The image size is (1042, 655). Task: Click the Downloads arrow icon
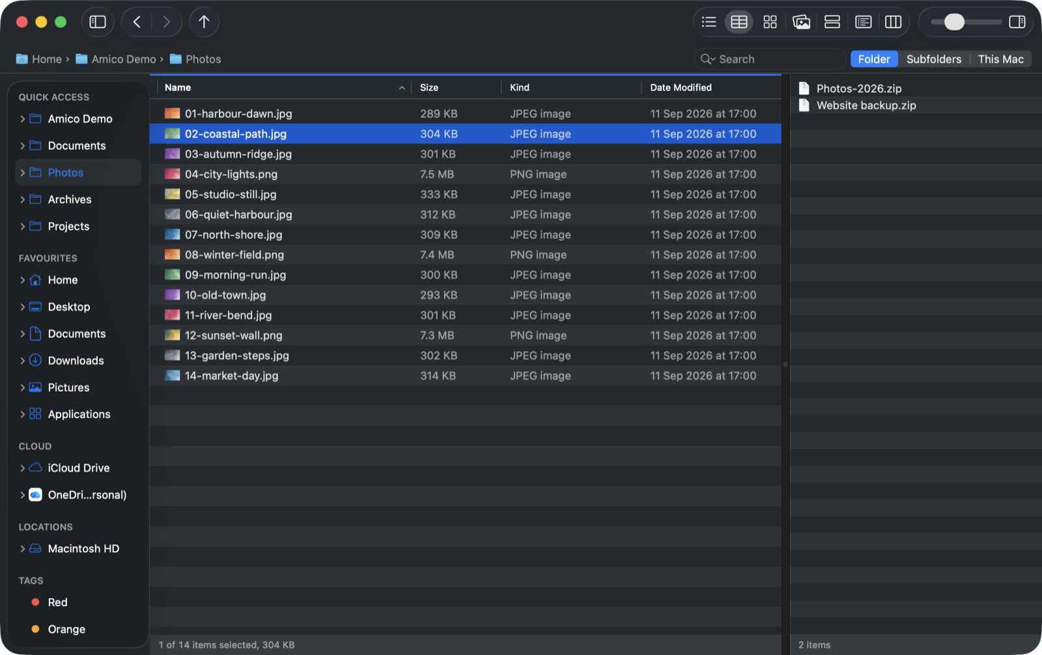pyautogui.click(x=36, y=360)
